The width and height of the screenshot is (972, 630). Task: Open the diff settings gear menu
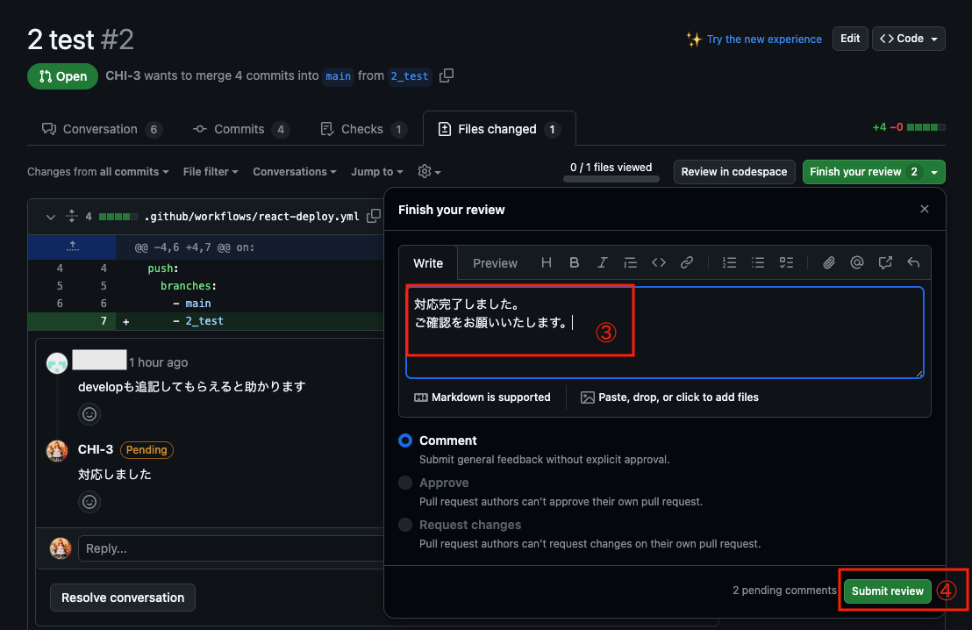coord(429,172)
